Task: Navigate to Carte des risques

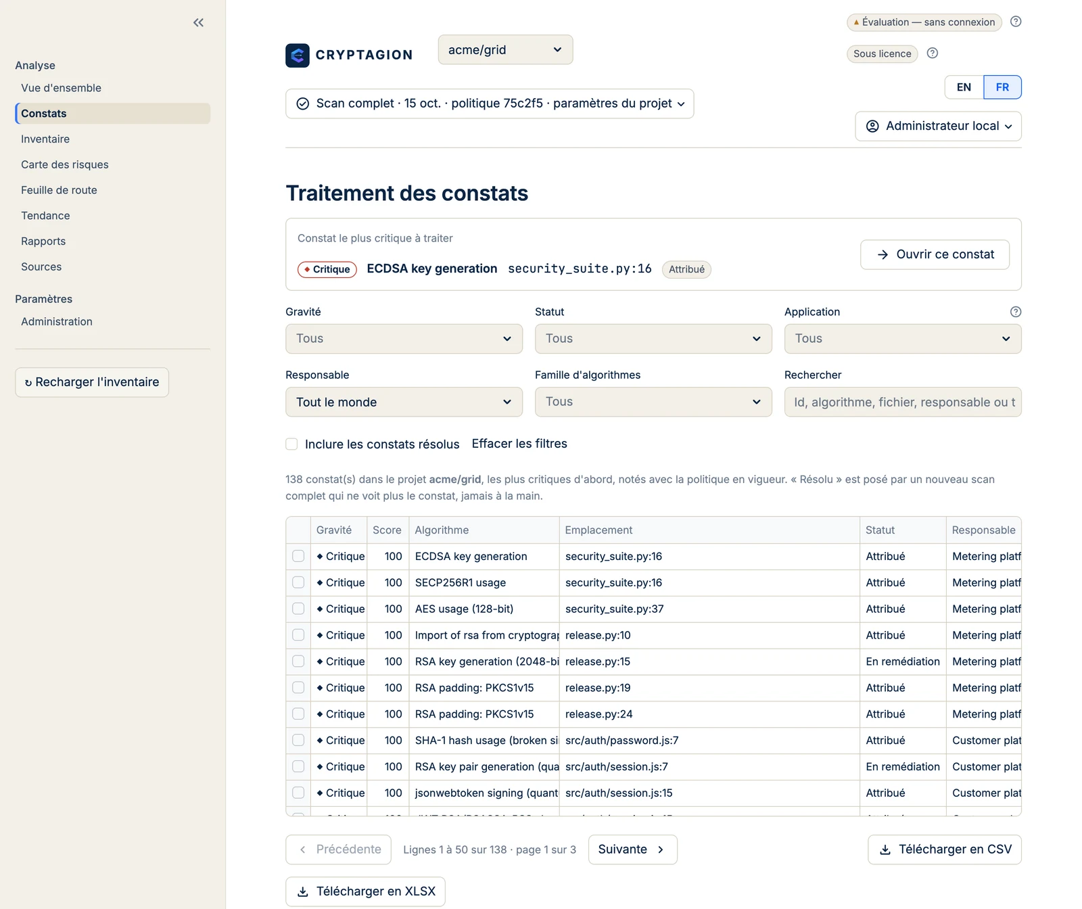Action: (x=65, y=165)
